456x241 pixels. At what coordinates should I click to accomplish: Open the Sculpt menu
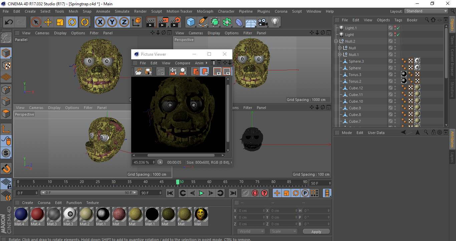[x=156, y=11]
